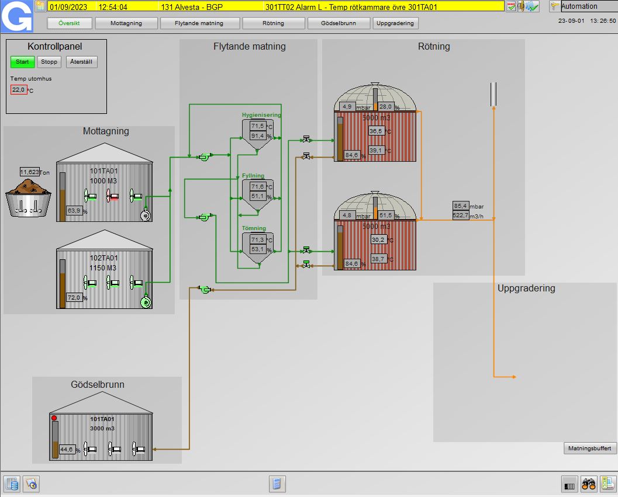The image size is (618, 497).
Task: Click the red indicator on Gödselbrunn tank
Action: click(x=54, y=418)
